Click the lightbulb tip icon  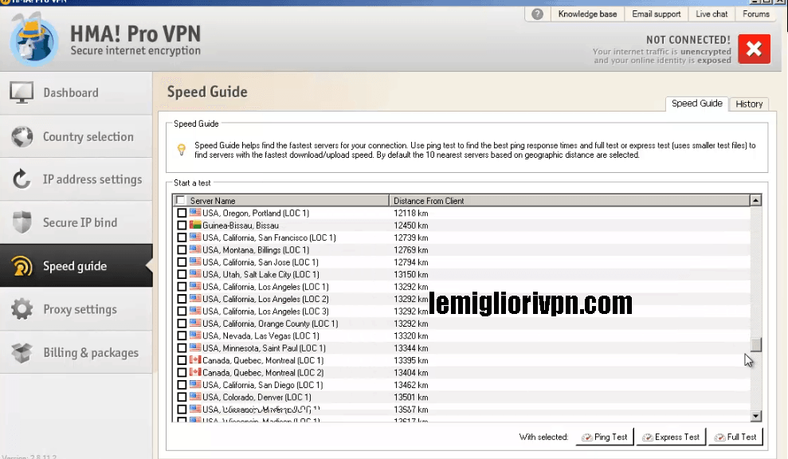182,149
